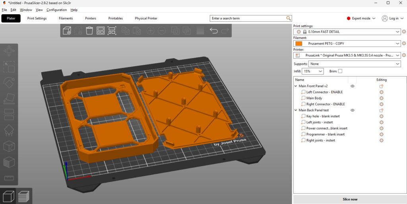Open the Window menu
Viewport: 407px width, 204px height.
click(x=26, y=10)
